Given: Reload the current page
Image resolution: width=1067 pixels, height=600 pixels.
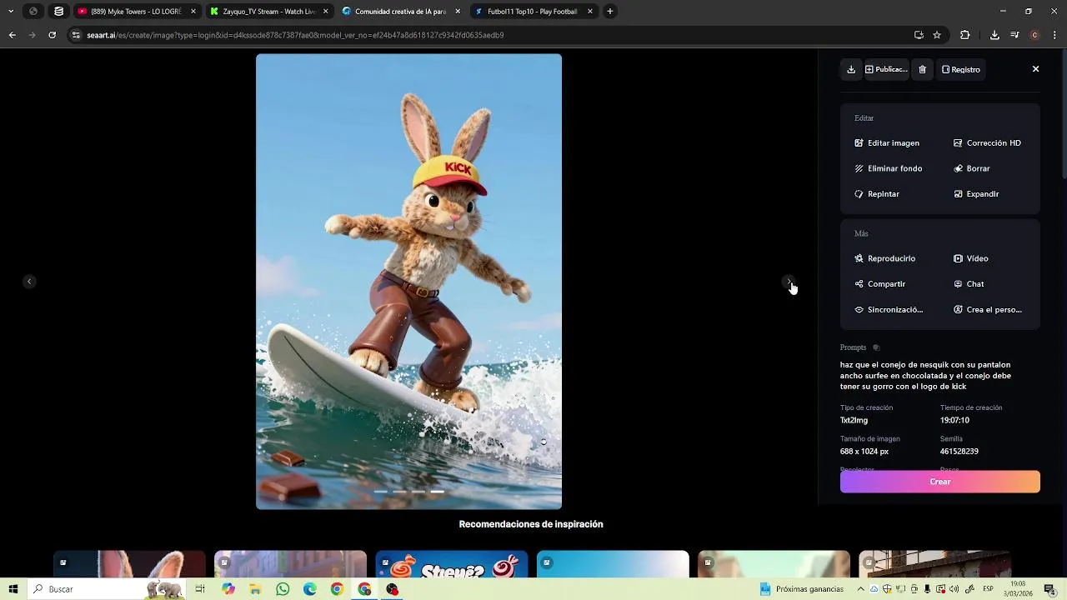Looking at the screenshot, I should pos(52,35).
